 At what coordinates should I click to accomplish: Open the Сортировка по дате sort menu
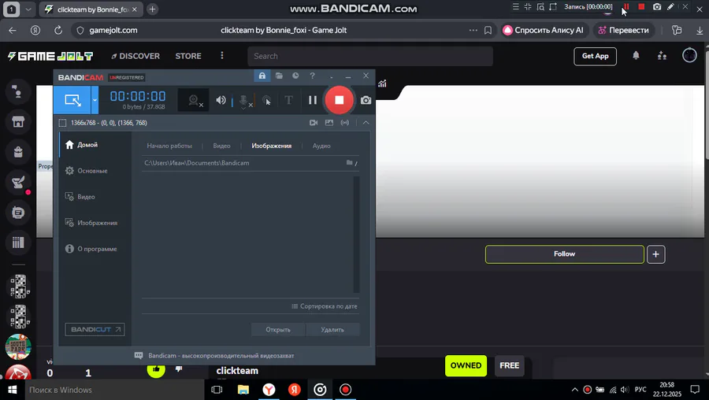click(325, 306)
